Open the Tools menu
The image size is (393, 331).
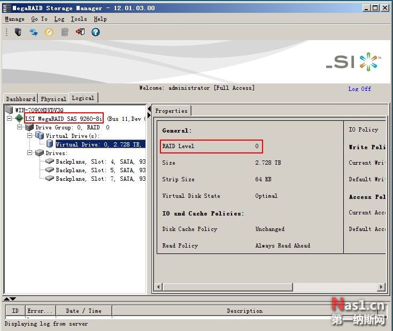coord(79,19)
